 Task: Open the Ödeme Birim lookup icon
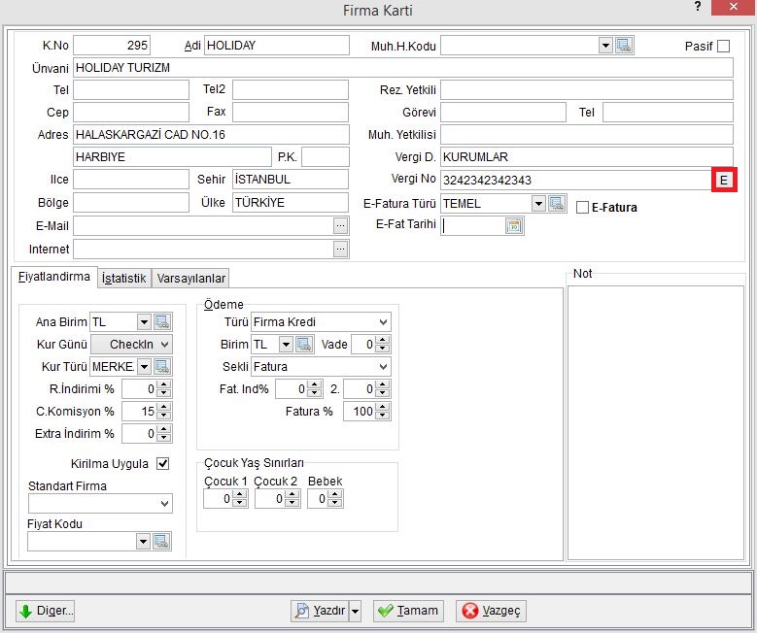(x=303, y=344)
